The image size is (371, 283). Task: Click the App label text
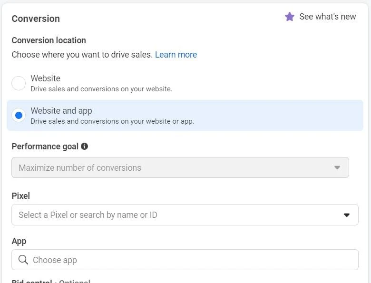(19, 241)
